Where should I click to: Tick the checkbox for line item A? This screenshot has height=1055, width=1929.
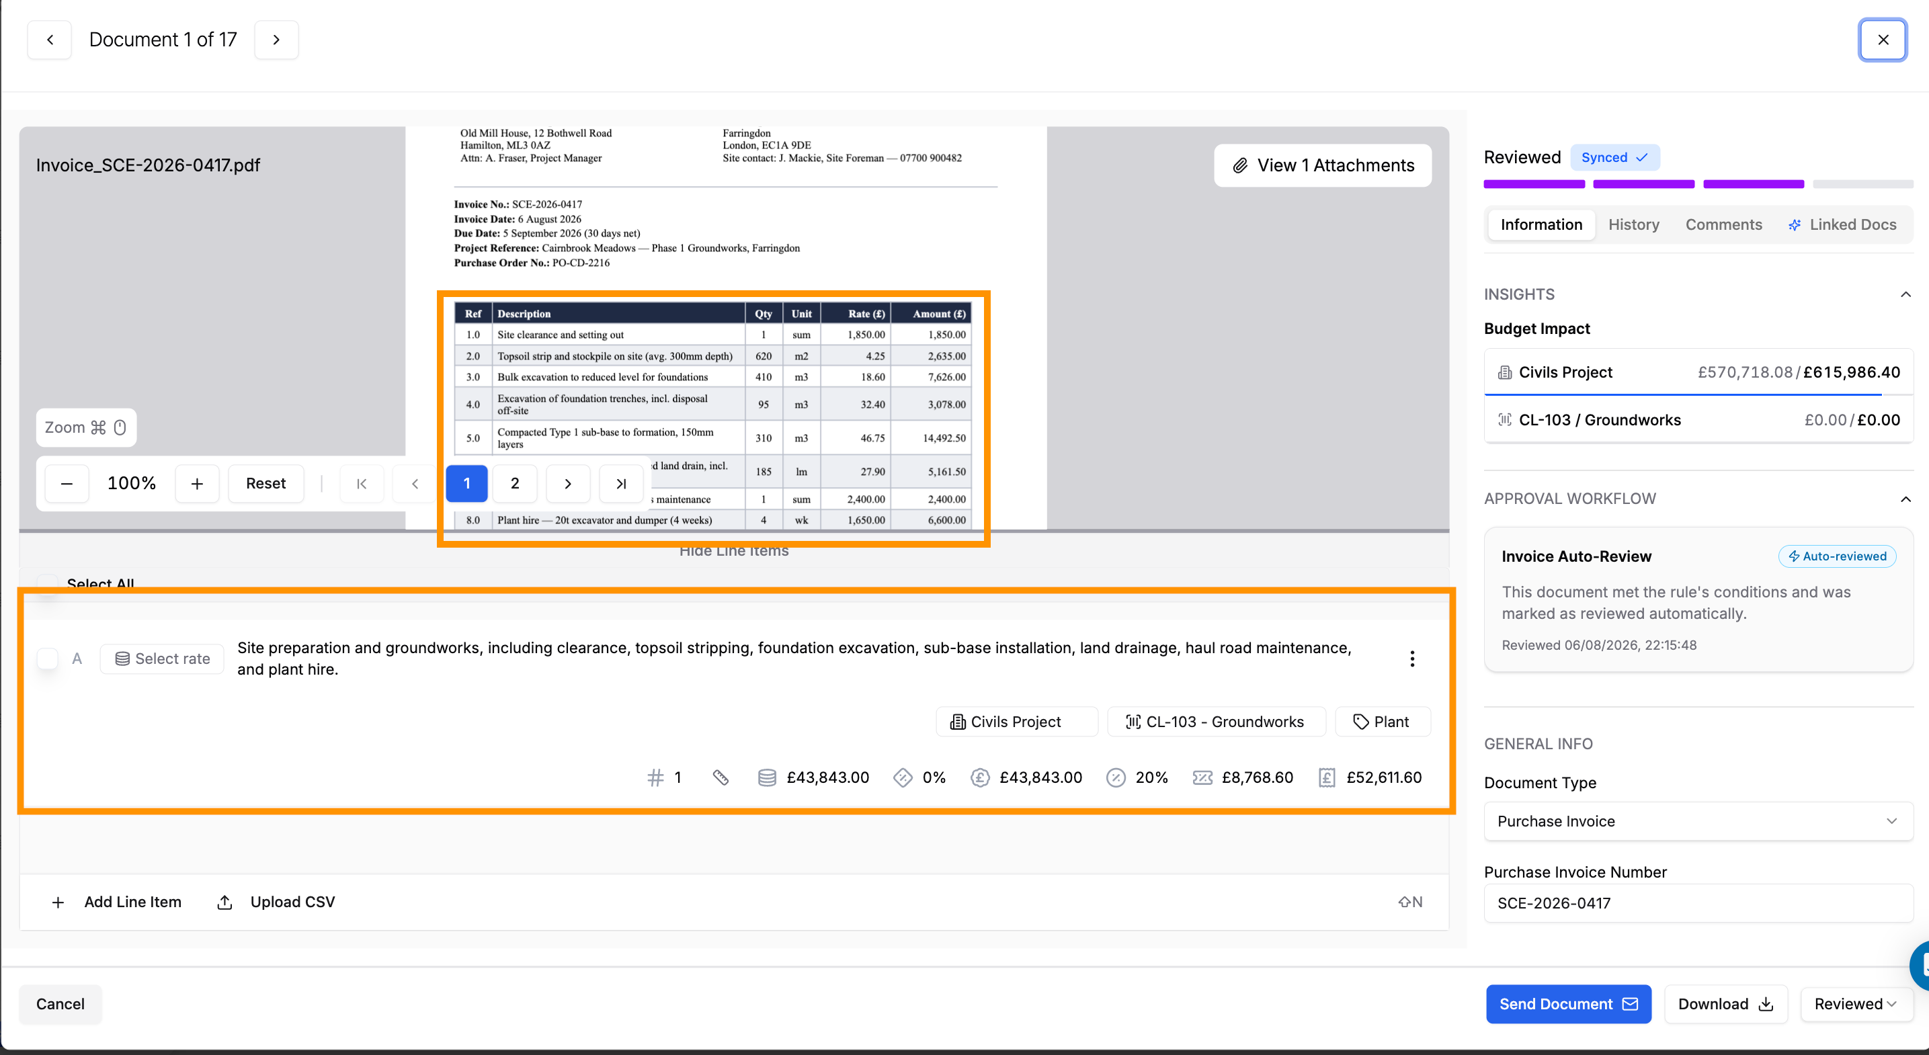coord(48,659)
